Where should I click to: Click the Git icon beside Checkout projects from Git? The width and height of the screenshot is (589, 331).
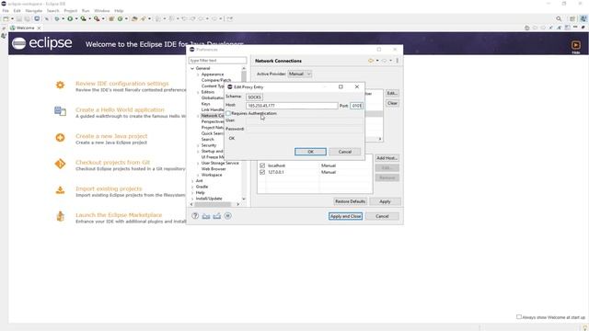60,164
